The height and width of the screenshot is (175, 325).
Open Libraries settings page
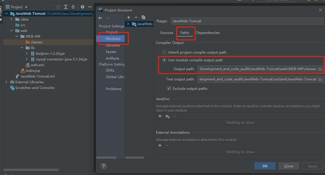(x=113, y=45)
